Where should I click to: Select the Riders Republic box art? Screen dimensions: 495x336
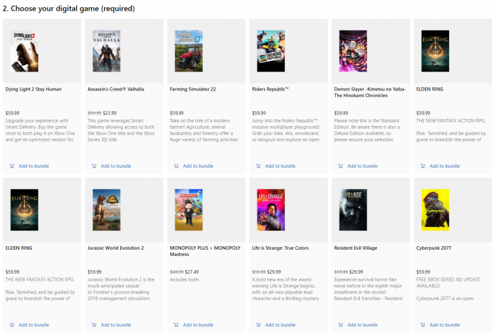(x=271, y=51)
